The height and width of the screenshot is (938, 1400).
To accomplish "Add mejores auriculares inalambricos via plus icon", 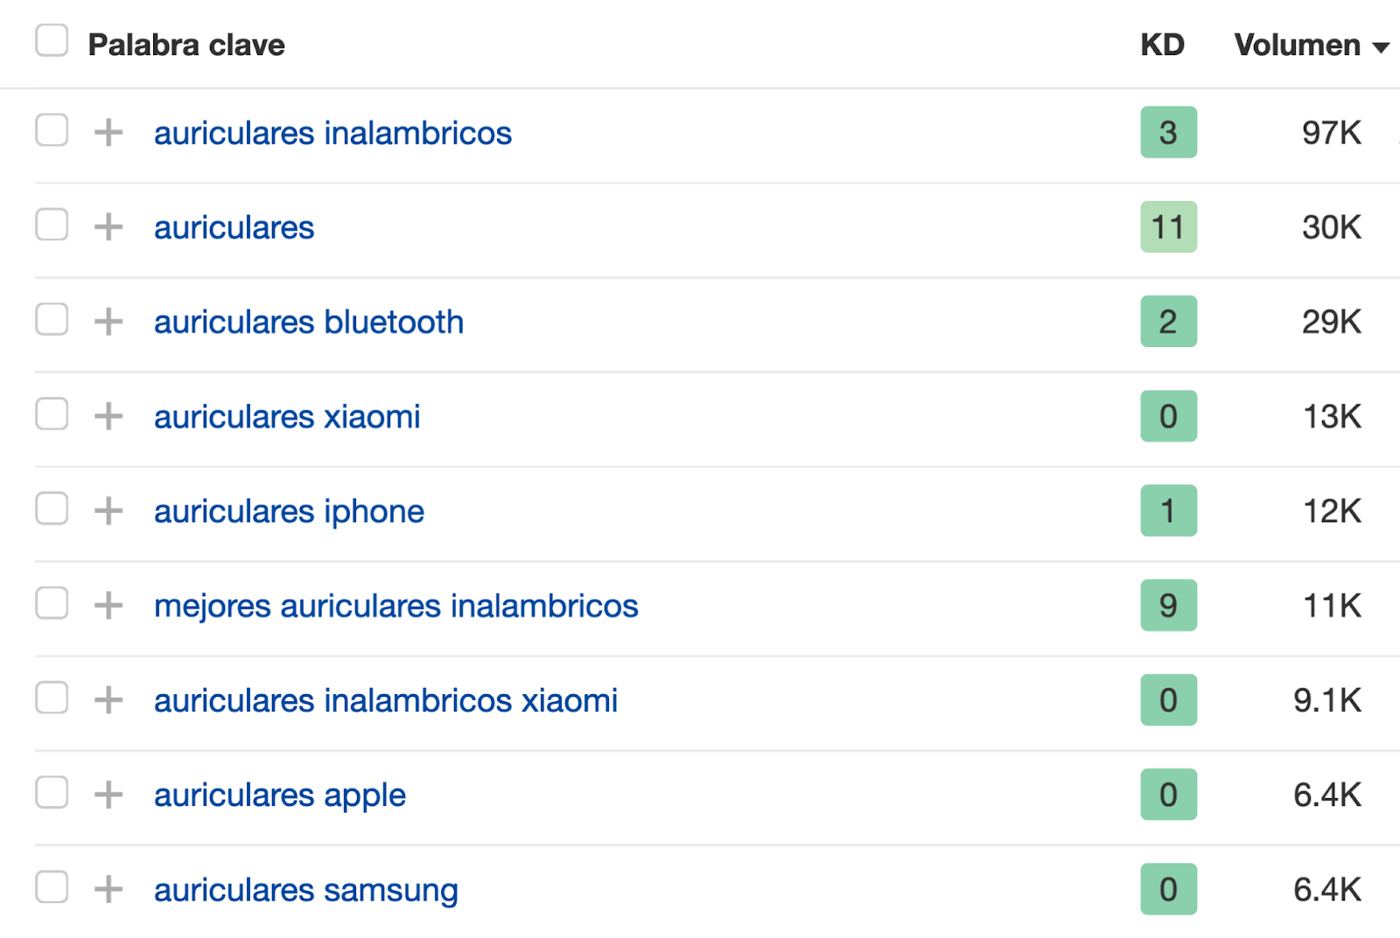I will (108, 605).
